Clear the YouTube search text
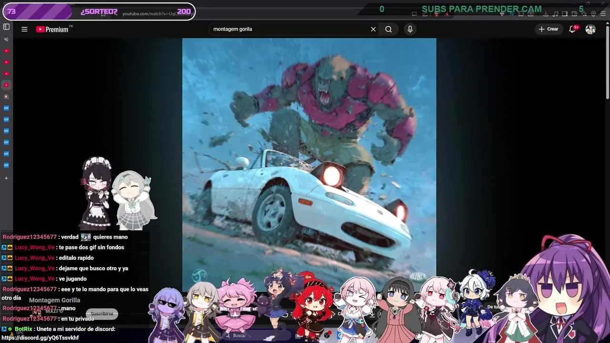 point(373,29)
